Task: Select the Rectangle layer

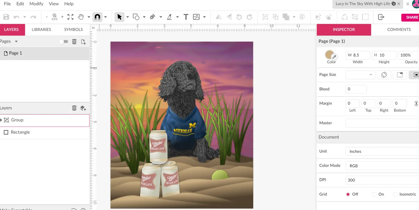Action: [x=45, y=132]
